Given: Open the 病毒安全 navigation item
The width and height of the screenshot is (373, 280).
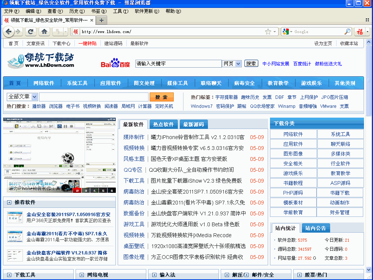Looking at the screenshot, I should (244, 83).
